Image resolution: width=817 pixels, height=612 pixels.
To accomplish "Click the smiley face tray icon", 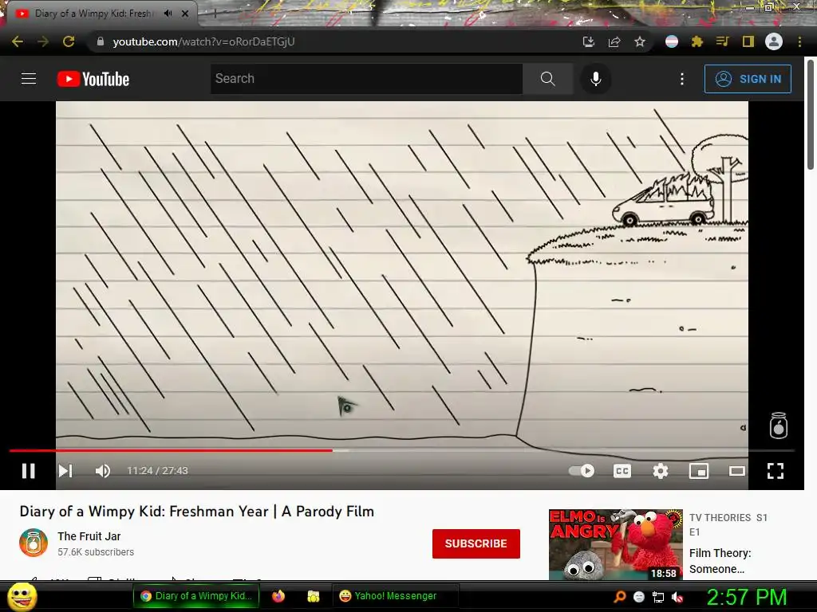I will point(639,597).
